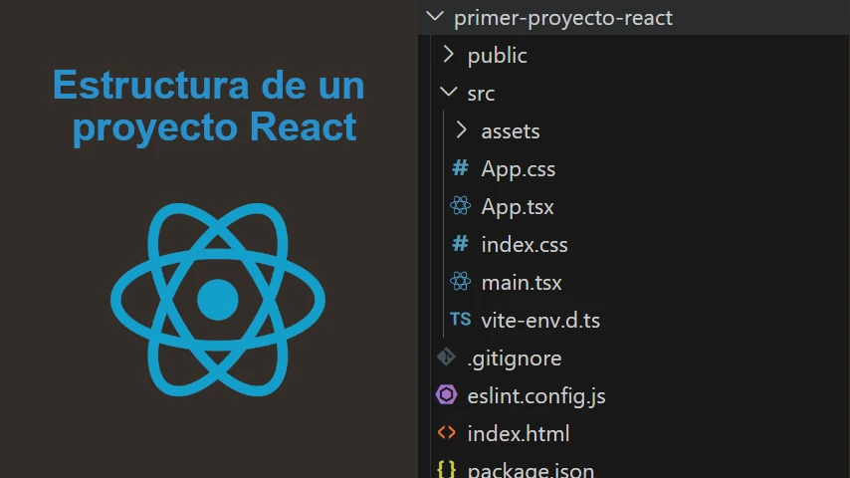Select the src folder label
Image resolution: width=850 pixels, height=478 pixels.
coord(481,94)
